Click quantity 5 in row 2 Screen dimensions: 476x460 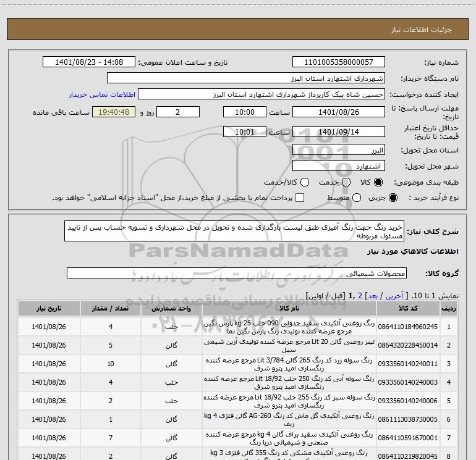click(111, 345)
